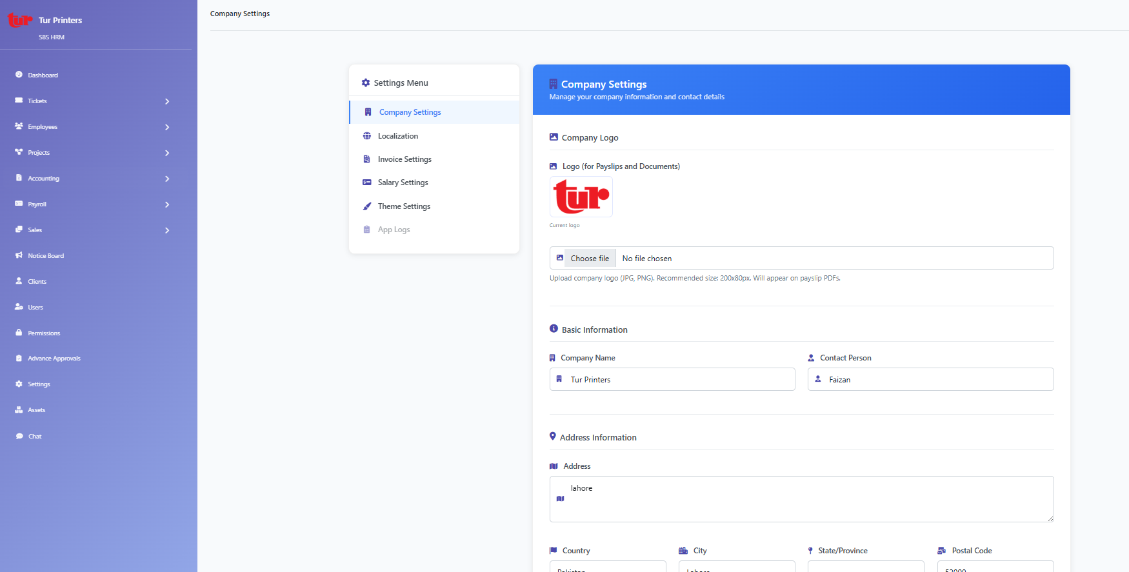Image resolution: width=1129 pixels, height=572 pixels.
Task: Expand the Employees submenu arrow
Action: click(x=167, y=127)
